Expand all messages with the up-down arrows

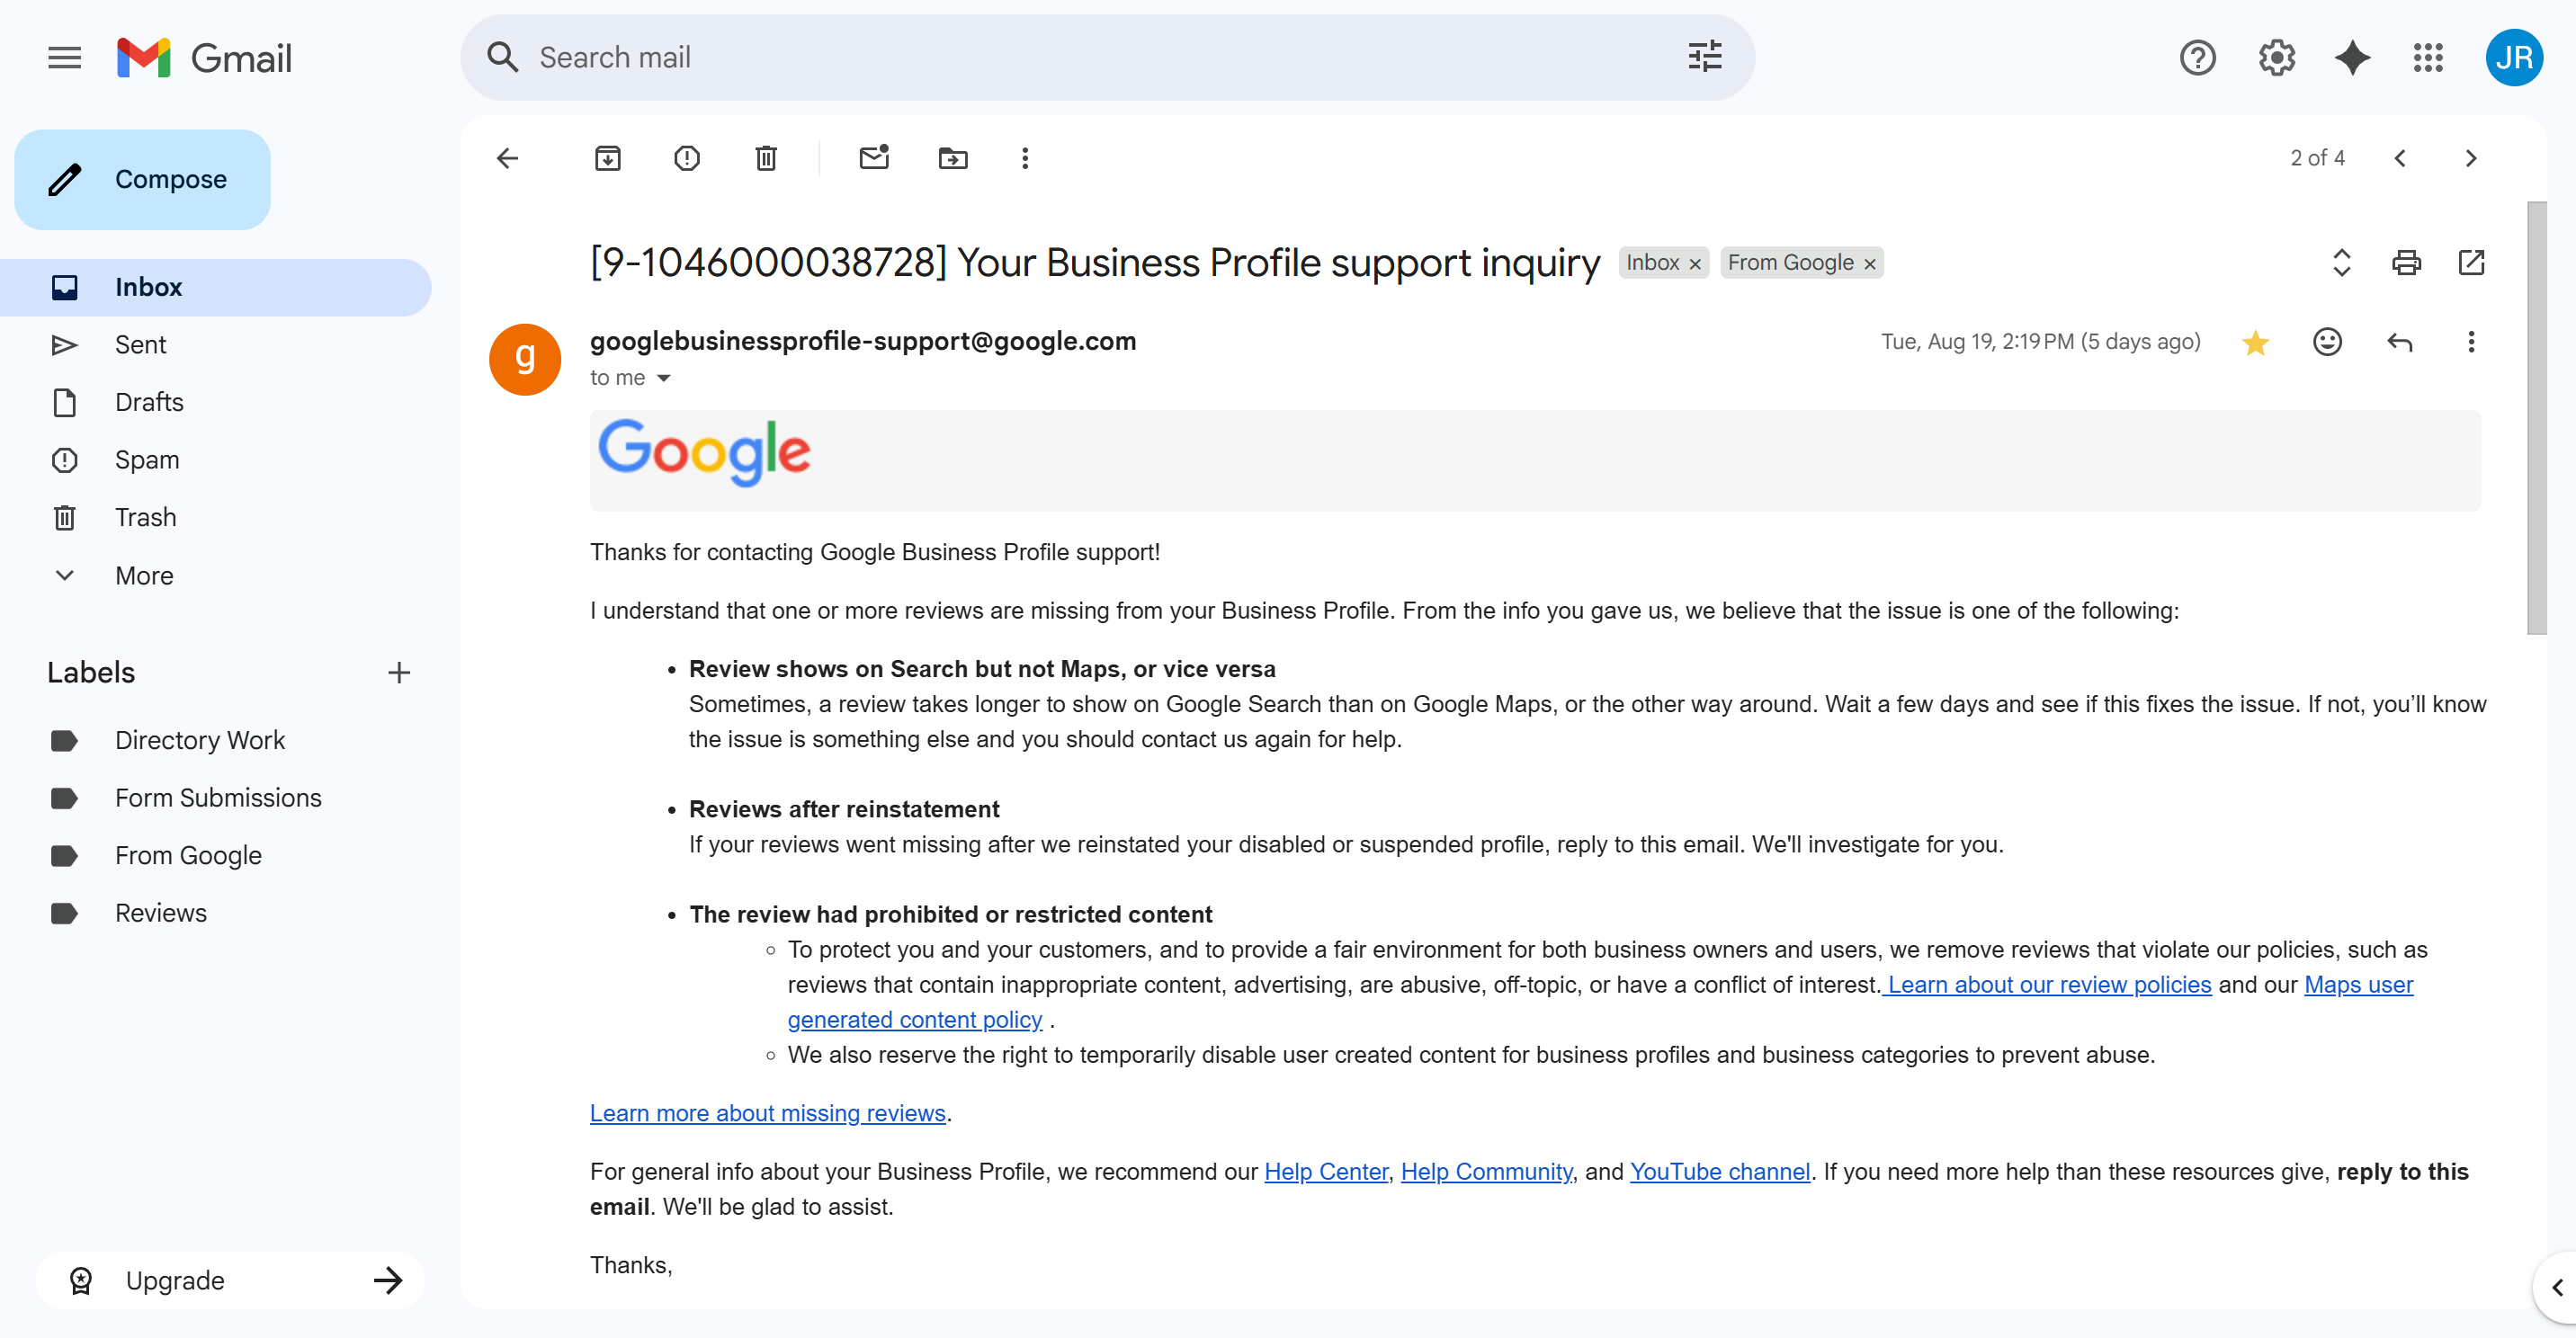[x=2341, y=263]
